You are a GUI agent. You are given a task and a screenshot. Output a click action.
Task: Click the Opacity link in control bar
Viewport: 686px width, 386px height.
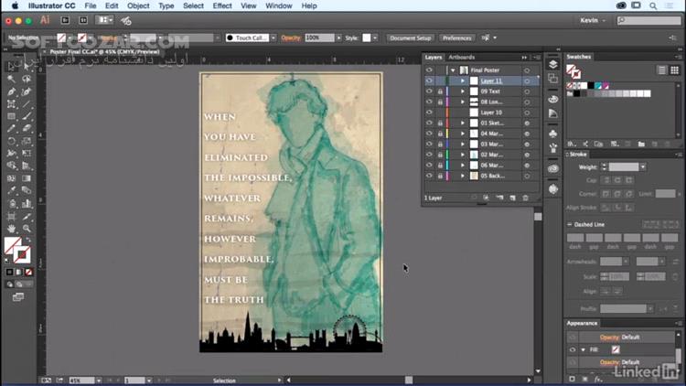(291, 38)
